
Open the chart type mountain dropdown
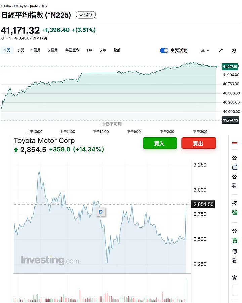pyautogui.click(x=205, y=50)
